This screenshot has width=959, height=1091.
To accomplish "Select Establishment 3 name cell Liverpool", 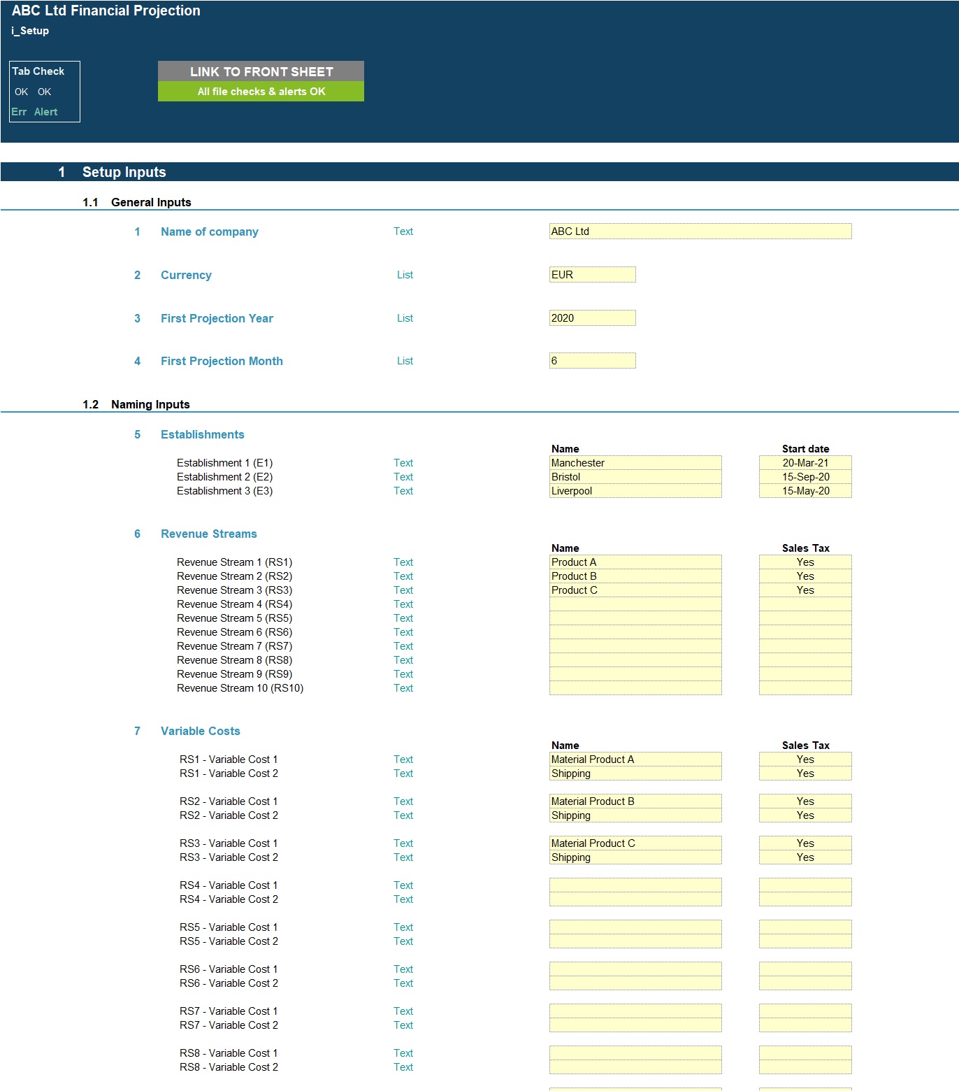I will 635,491.
